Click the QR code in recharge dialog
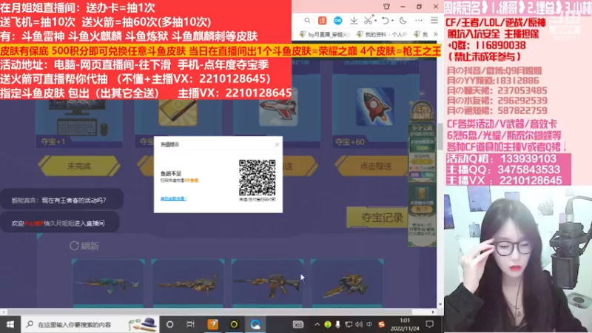 click(257, 178)
